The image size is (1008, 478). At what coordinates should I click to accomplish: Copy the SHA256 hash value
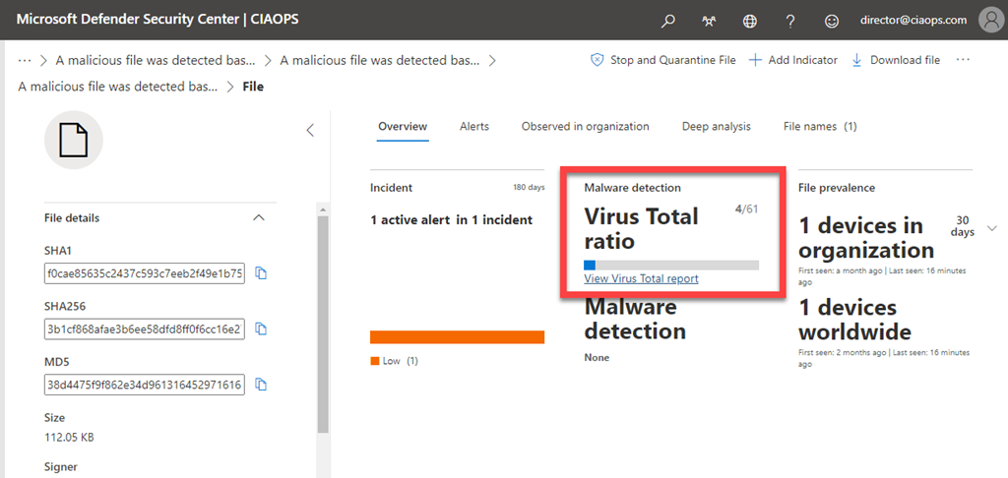pos(261,329)
